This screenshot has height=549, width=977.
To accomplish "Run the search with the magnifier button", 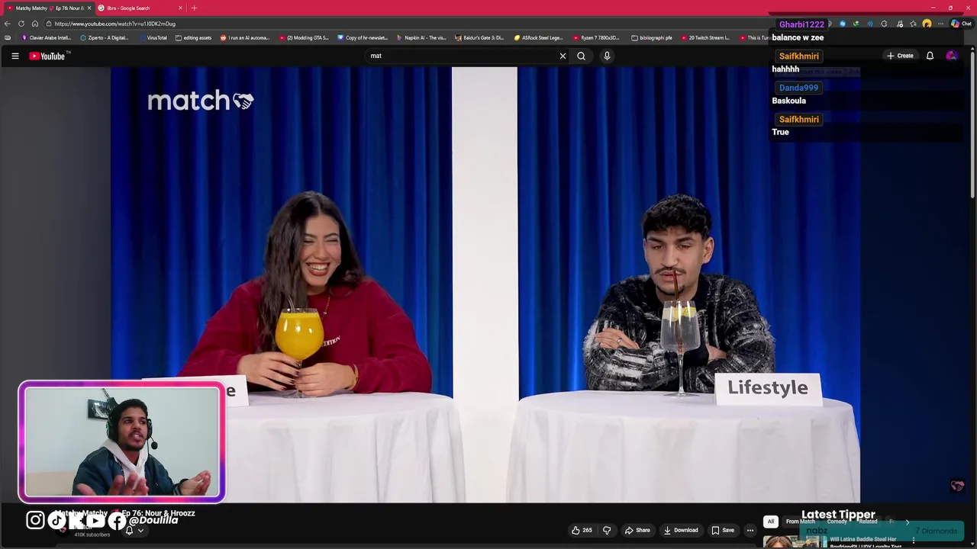I will pos(581,56).
